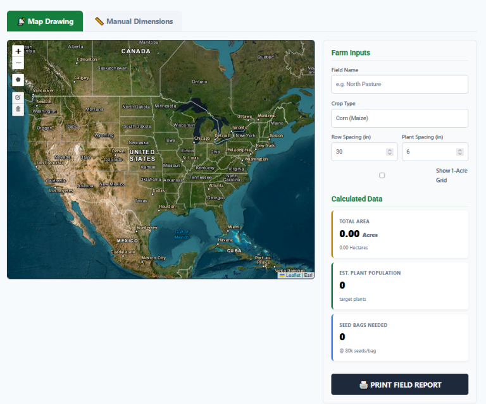This screenshot has width=486, height=404.
Task: Click the edit layers icon
Action: [18, 97]
